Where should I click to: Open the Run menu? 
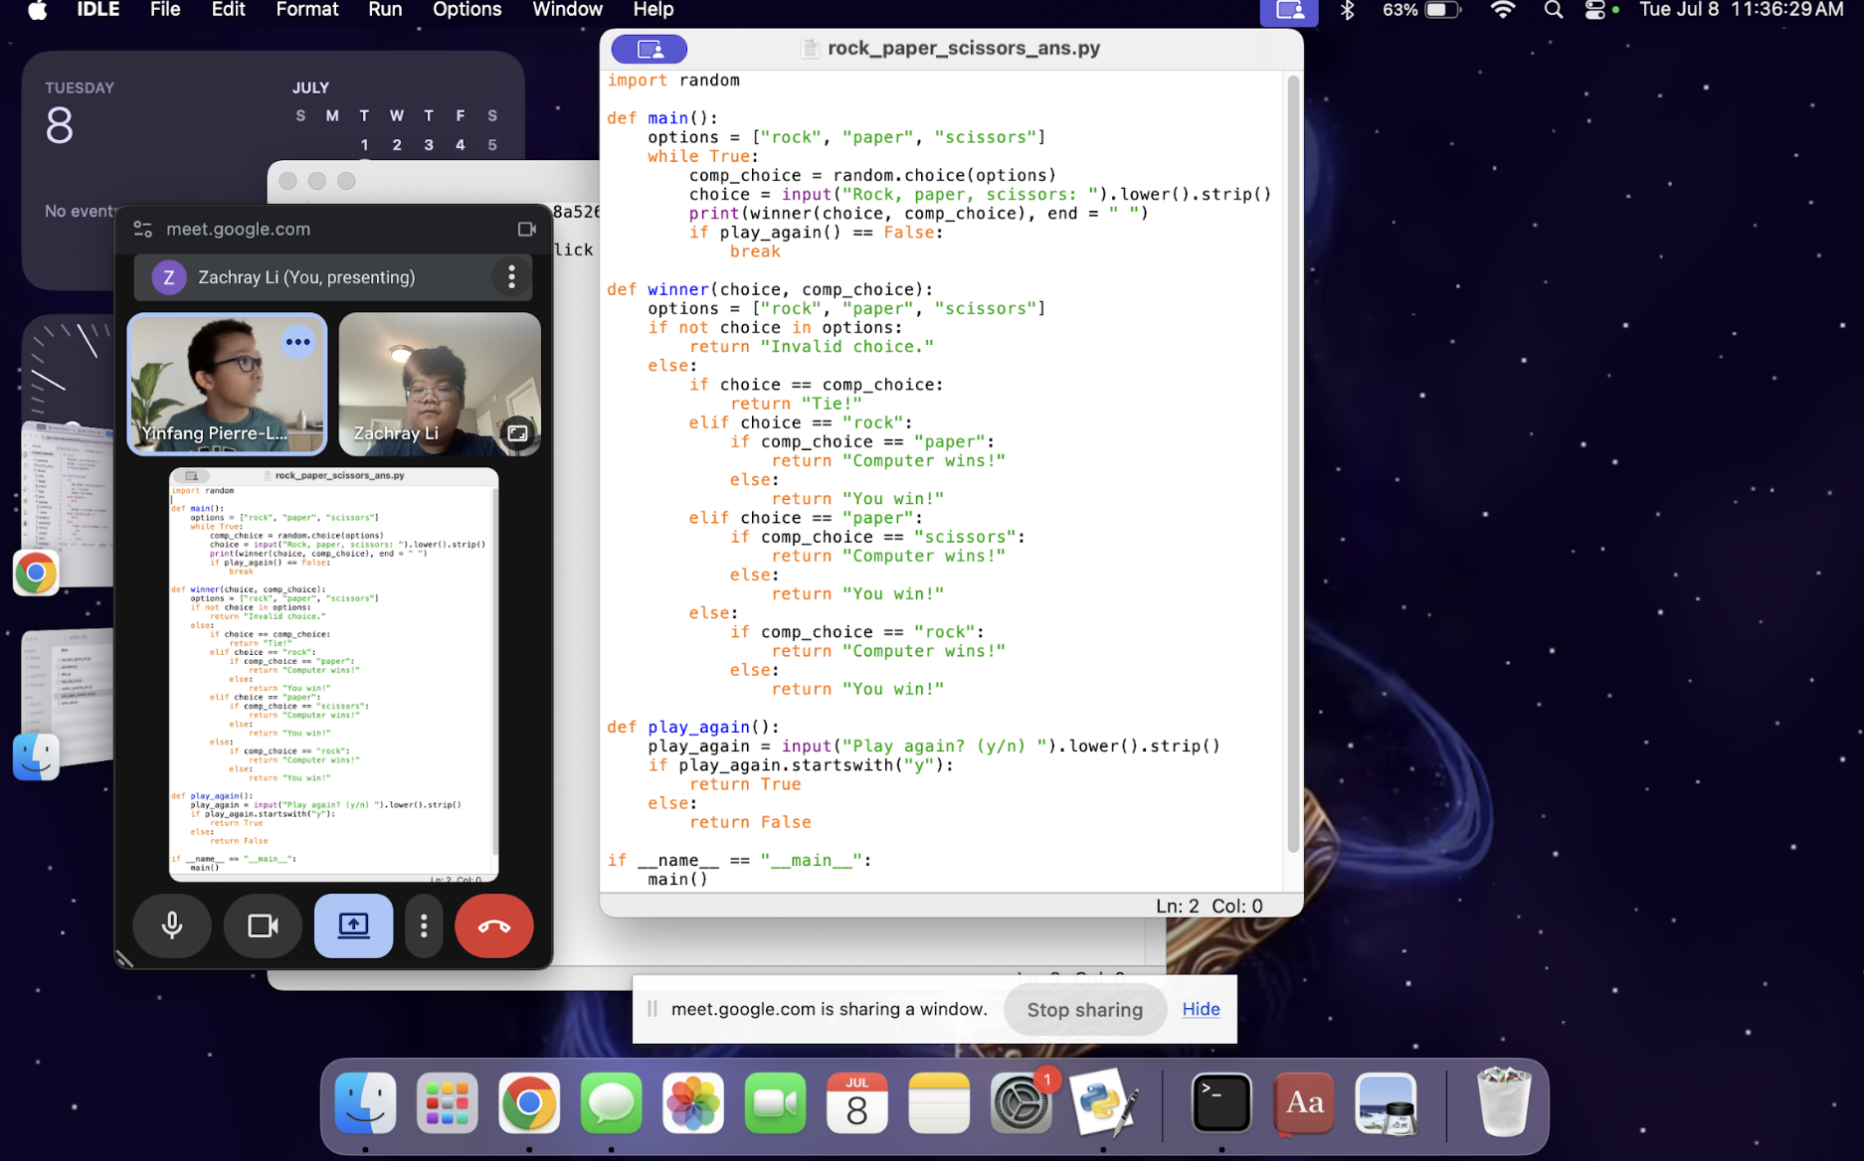click(x=385, y=10)
